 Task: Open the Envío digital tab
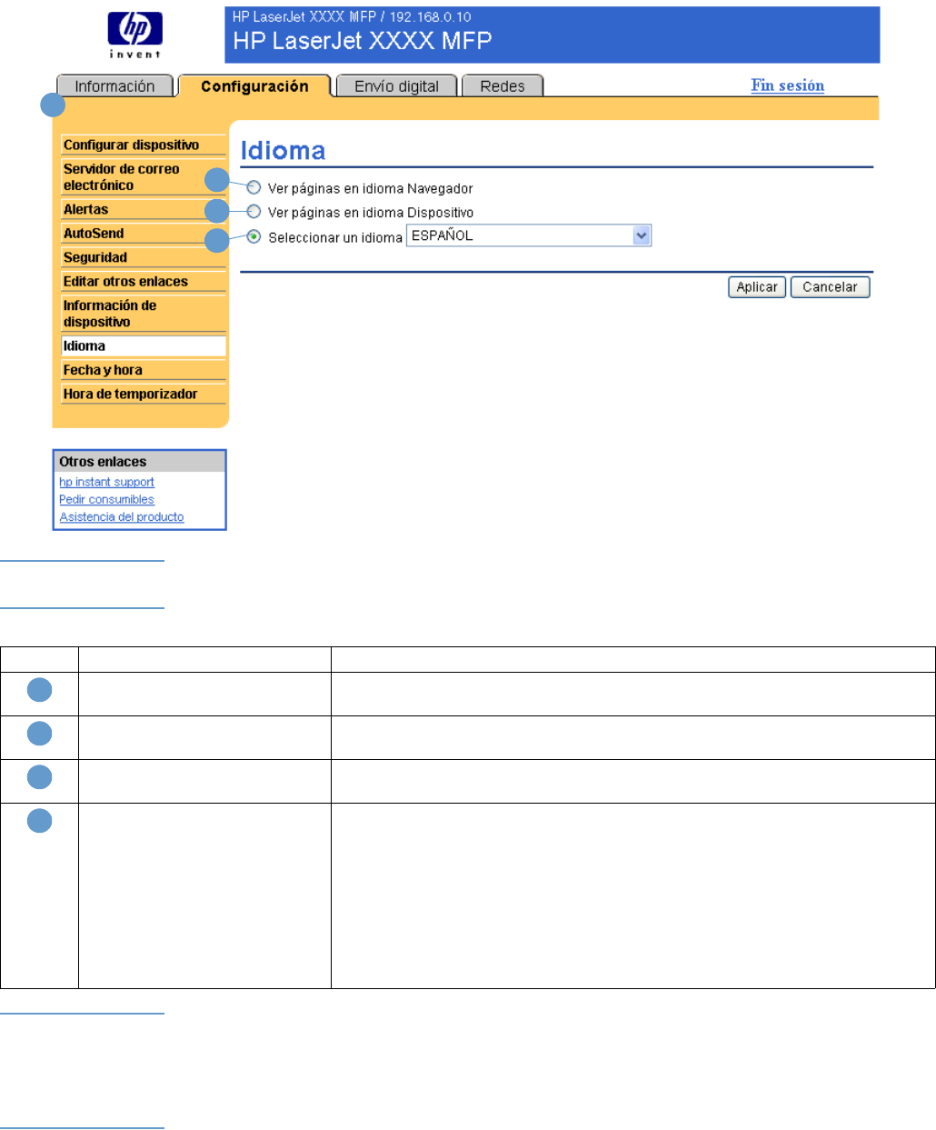click(x=396, y=86)
